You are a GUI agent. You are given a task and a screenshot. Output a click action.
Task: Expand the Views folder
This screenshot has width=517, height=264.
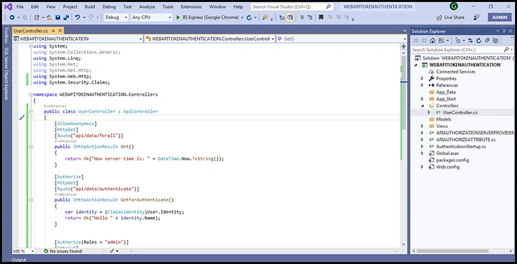click(422, 126)
